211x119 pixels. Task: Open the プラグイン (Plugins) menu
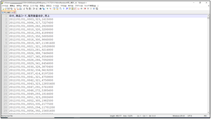point(79,6)
